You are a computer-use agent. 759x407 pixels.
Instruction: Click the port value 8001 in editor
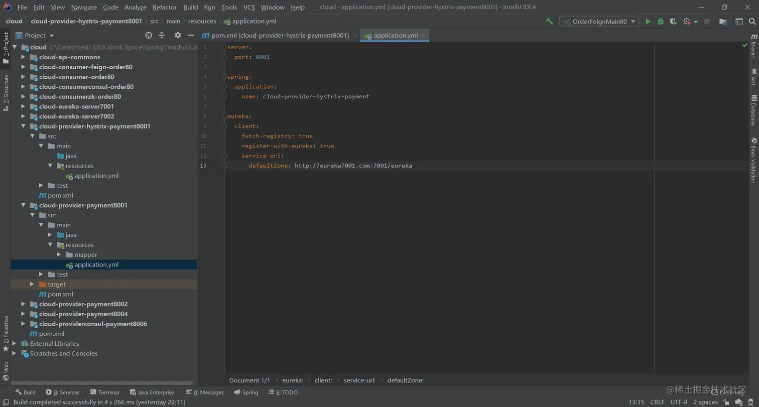[x=263, y=57]
